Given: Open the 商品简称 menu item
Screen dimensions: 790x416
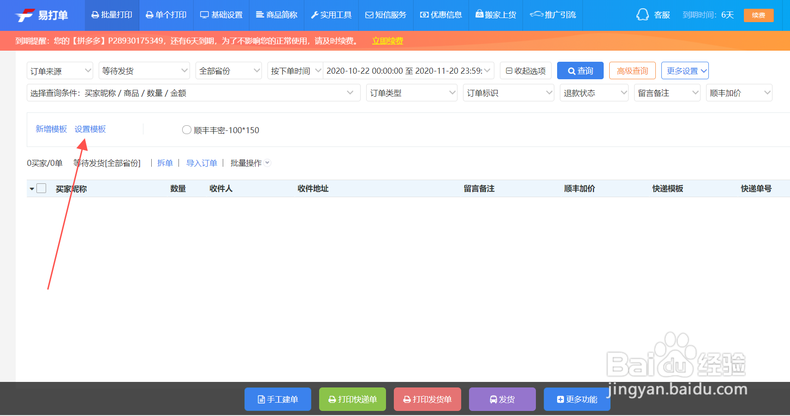Looking at the screenshot, I should (x=276, y=14).
